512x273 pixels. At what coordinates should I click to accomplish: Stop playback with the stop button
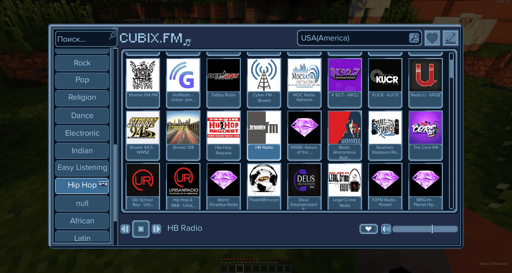tap(141, 229)
